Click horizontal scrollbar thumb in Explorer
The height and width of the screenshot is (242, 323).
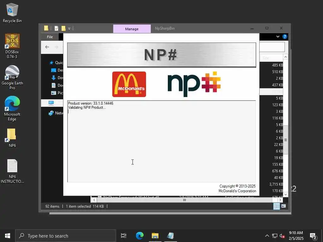(x=185, y=200)
